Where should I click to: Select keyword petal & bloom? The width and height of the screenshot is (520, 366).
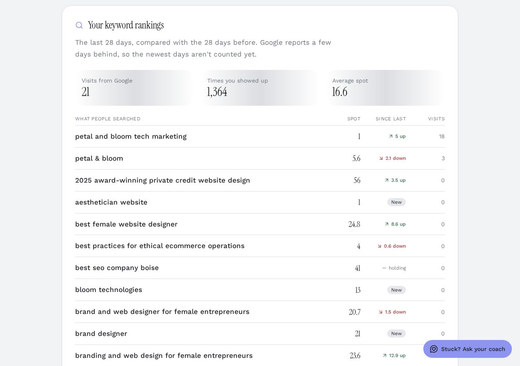pyautogui.click(x=99, y=158)
